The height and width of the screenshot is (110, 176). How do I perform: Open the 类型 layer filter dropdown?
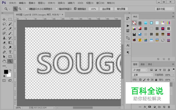pos(140,70)
